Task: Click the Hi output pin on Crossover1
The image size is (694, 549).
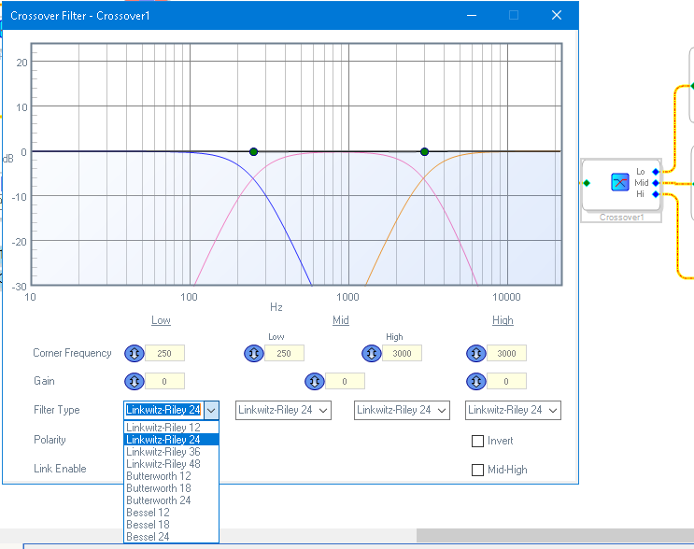Action: tap(656, 194)
